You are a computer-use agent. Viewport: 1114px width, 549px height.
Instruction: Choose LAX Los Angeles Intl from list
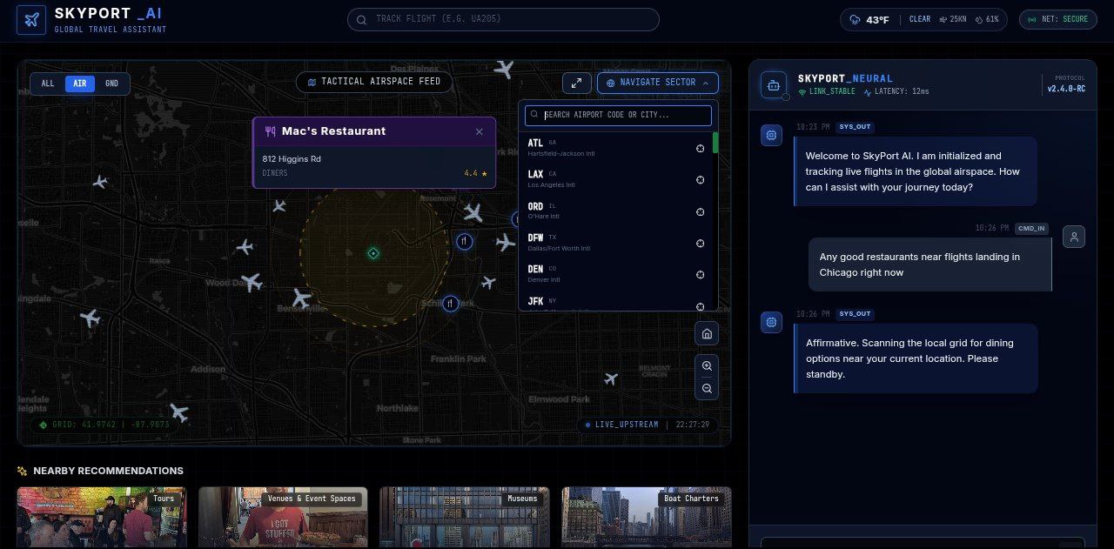pos(616,179)
